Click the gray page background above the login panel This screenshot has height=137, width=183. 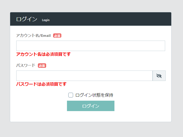[x=91, y=6]
